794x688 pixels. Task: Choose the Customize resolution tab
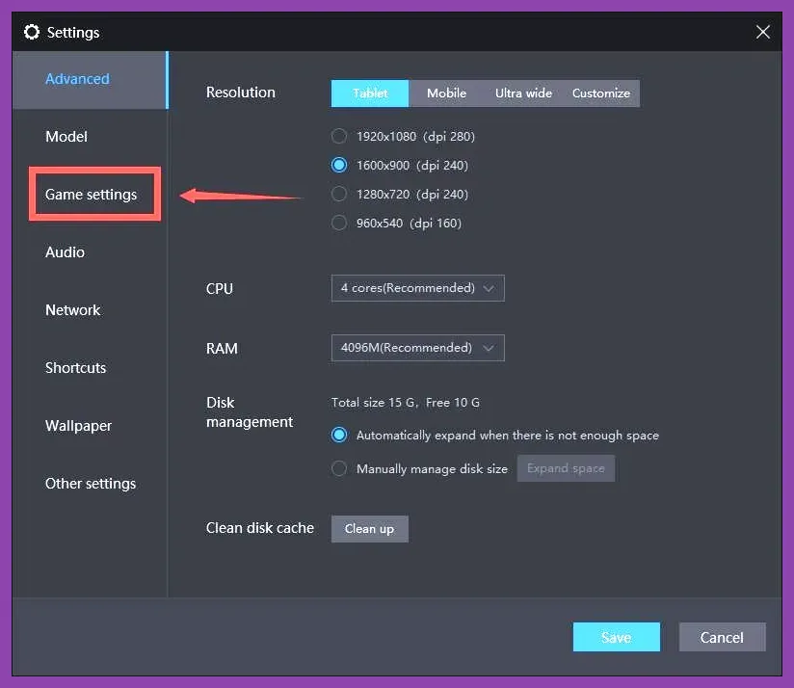pyautogui.click(x=601, y=93)
